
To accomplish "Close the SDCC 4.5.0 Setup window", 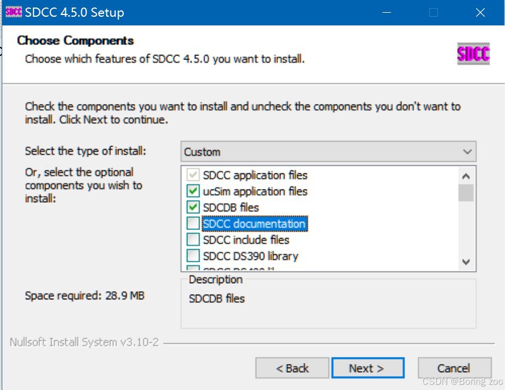I will click(x=480, y=13).
